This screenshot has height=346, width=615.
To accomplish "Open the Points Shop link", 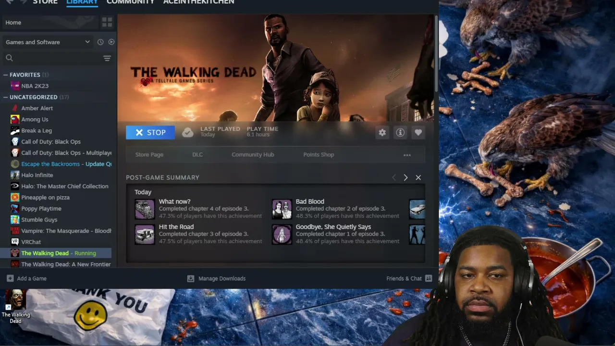I will (x=319, y=155).
